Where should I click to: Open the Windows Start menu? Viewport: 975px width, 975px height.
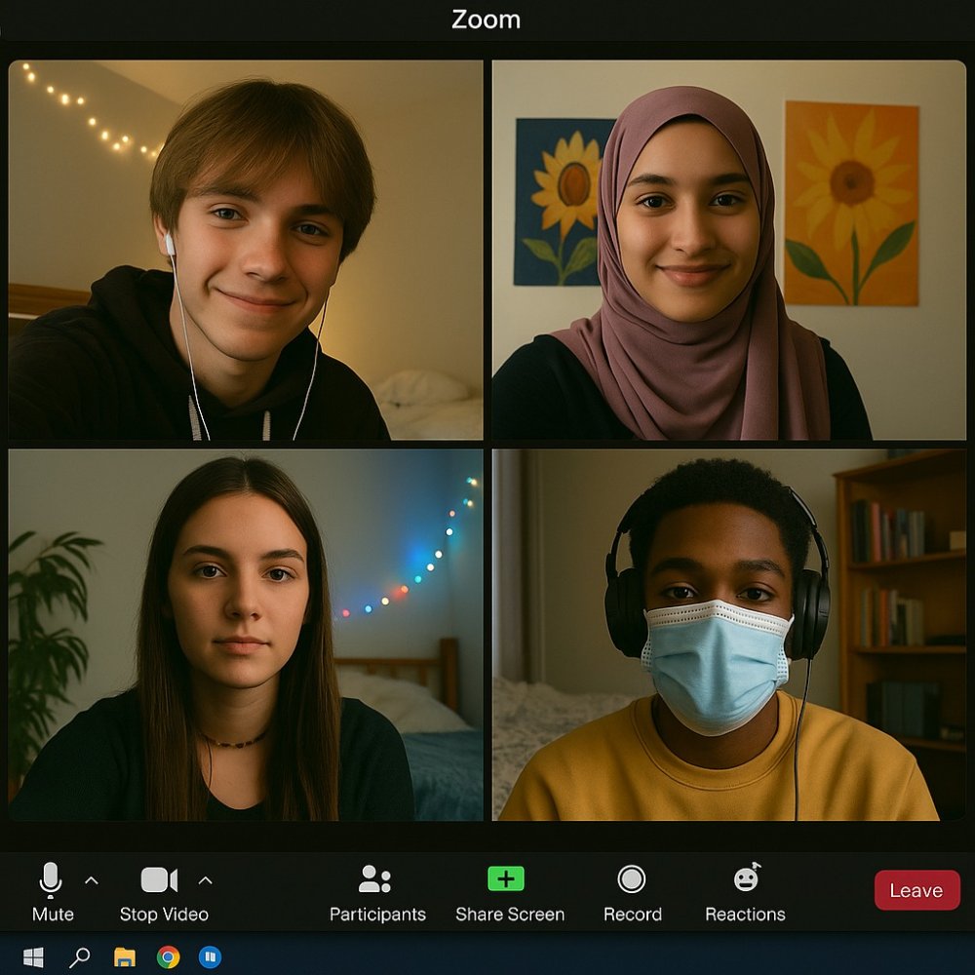pos(33,957)
